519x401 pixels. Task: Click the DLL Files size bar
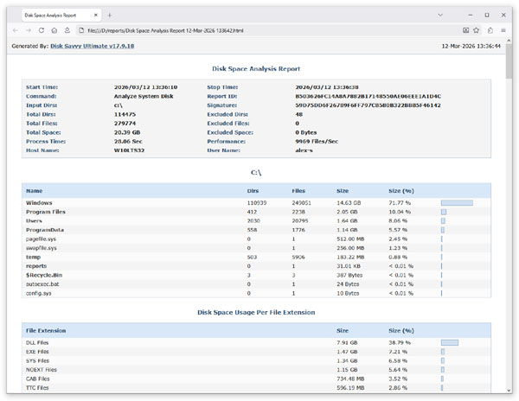450,343
